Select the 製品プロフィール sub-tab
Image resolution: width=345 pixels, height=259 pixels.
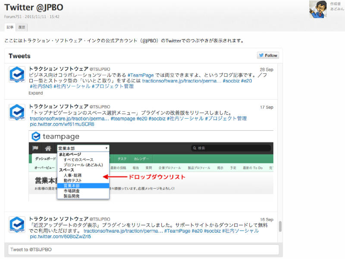tap(199, 168)
